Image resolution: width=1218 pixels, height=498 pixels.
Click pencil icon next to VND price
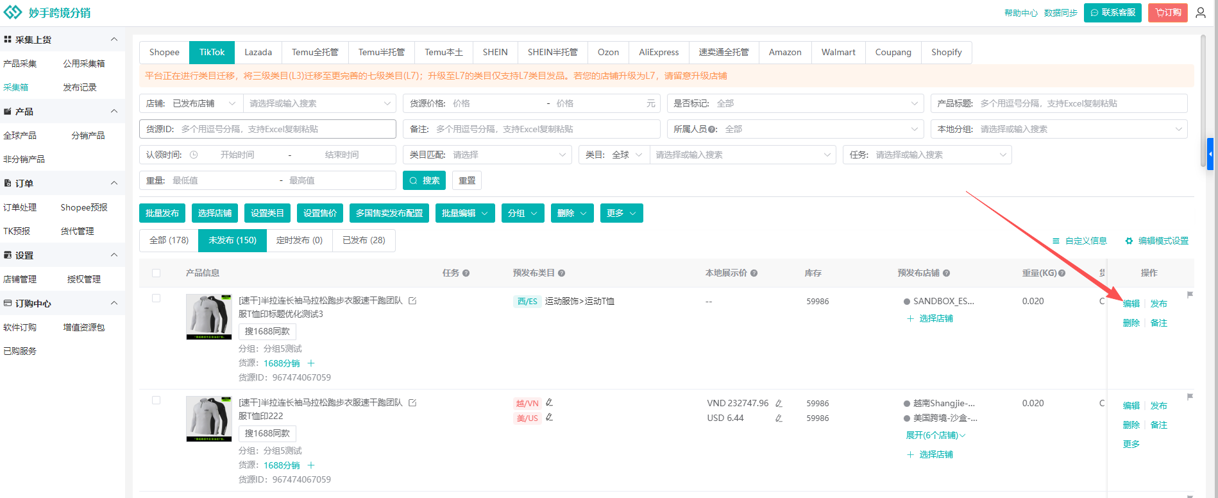point(779,403)
